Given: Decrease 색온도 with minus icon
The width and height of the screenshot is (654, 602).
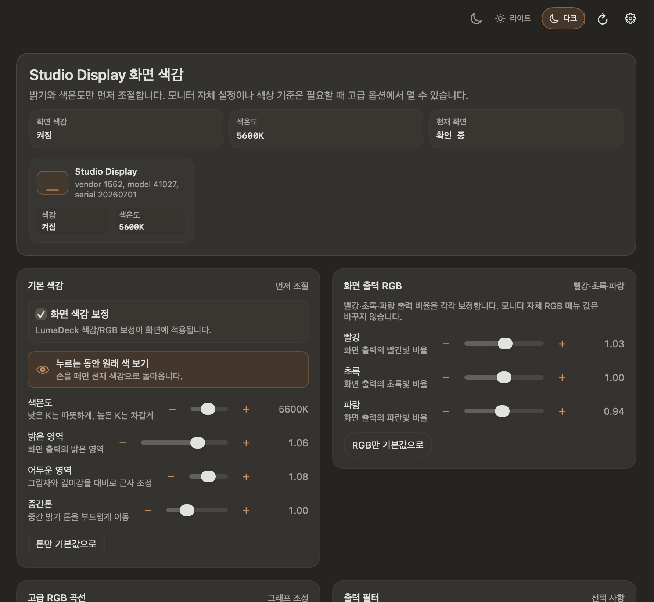Looking at the screenshot, I should point(172,409).
